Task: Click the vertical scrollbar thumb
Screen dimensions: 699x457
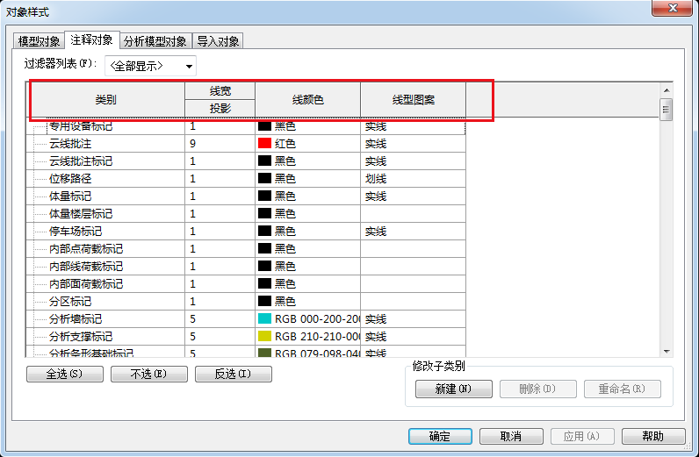Action: click(x=667, y=109)
